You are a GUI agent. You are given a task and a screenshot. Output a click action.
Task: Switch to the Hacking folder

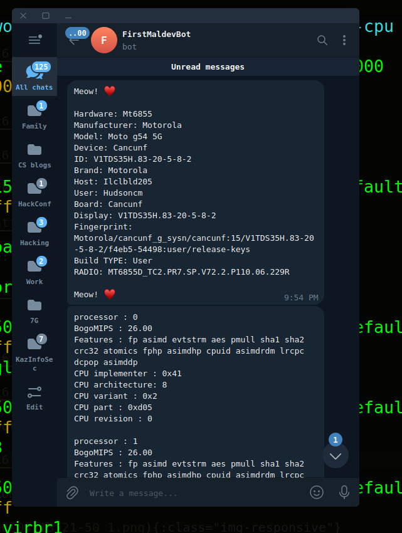[x=34, y=232]
